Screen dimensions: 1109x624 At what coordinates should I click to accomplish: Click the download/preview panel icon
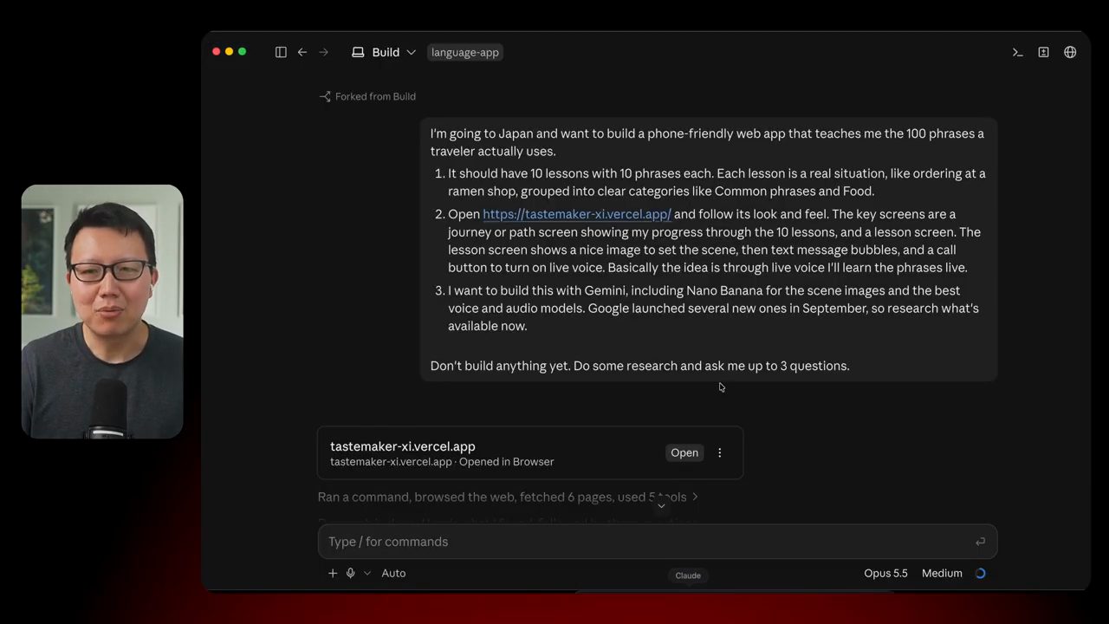[1044, 52]
